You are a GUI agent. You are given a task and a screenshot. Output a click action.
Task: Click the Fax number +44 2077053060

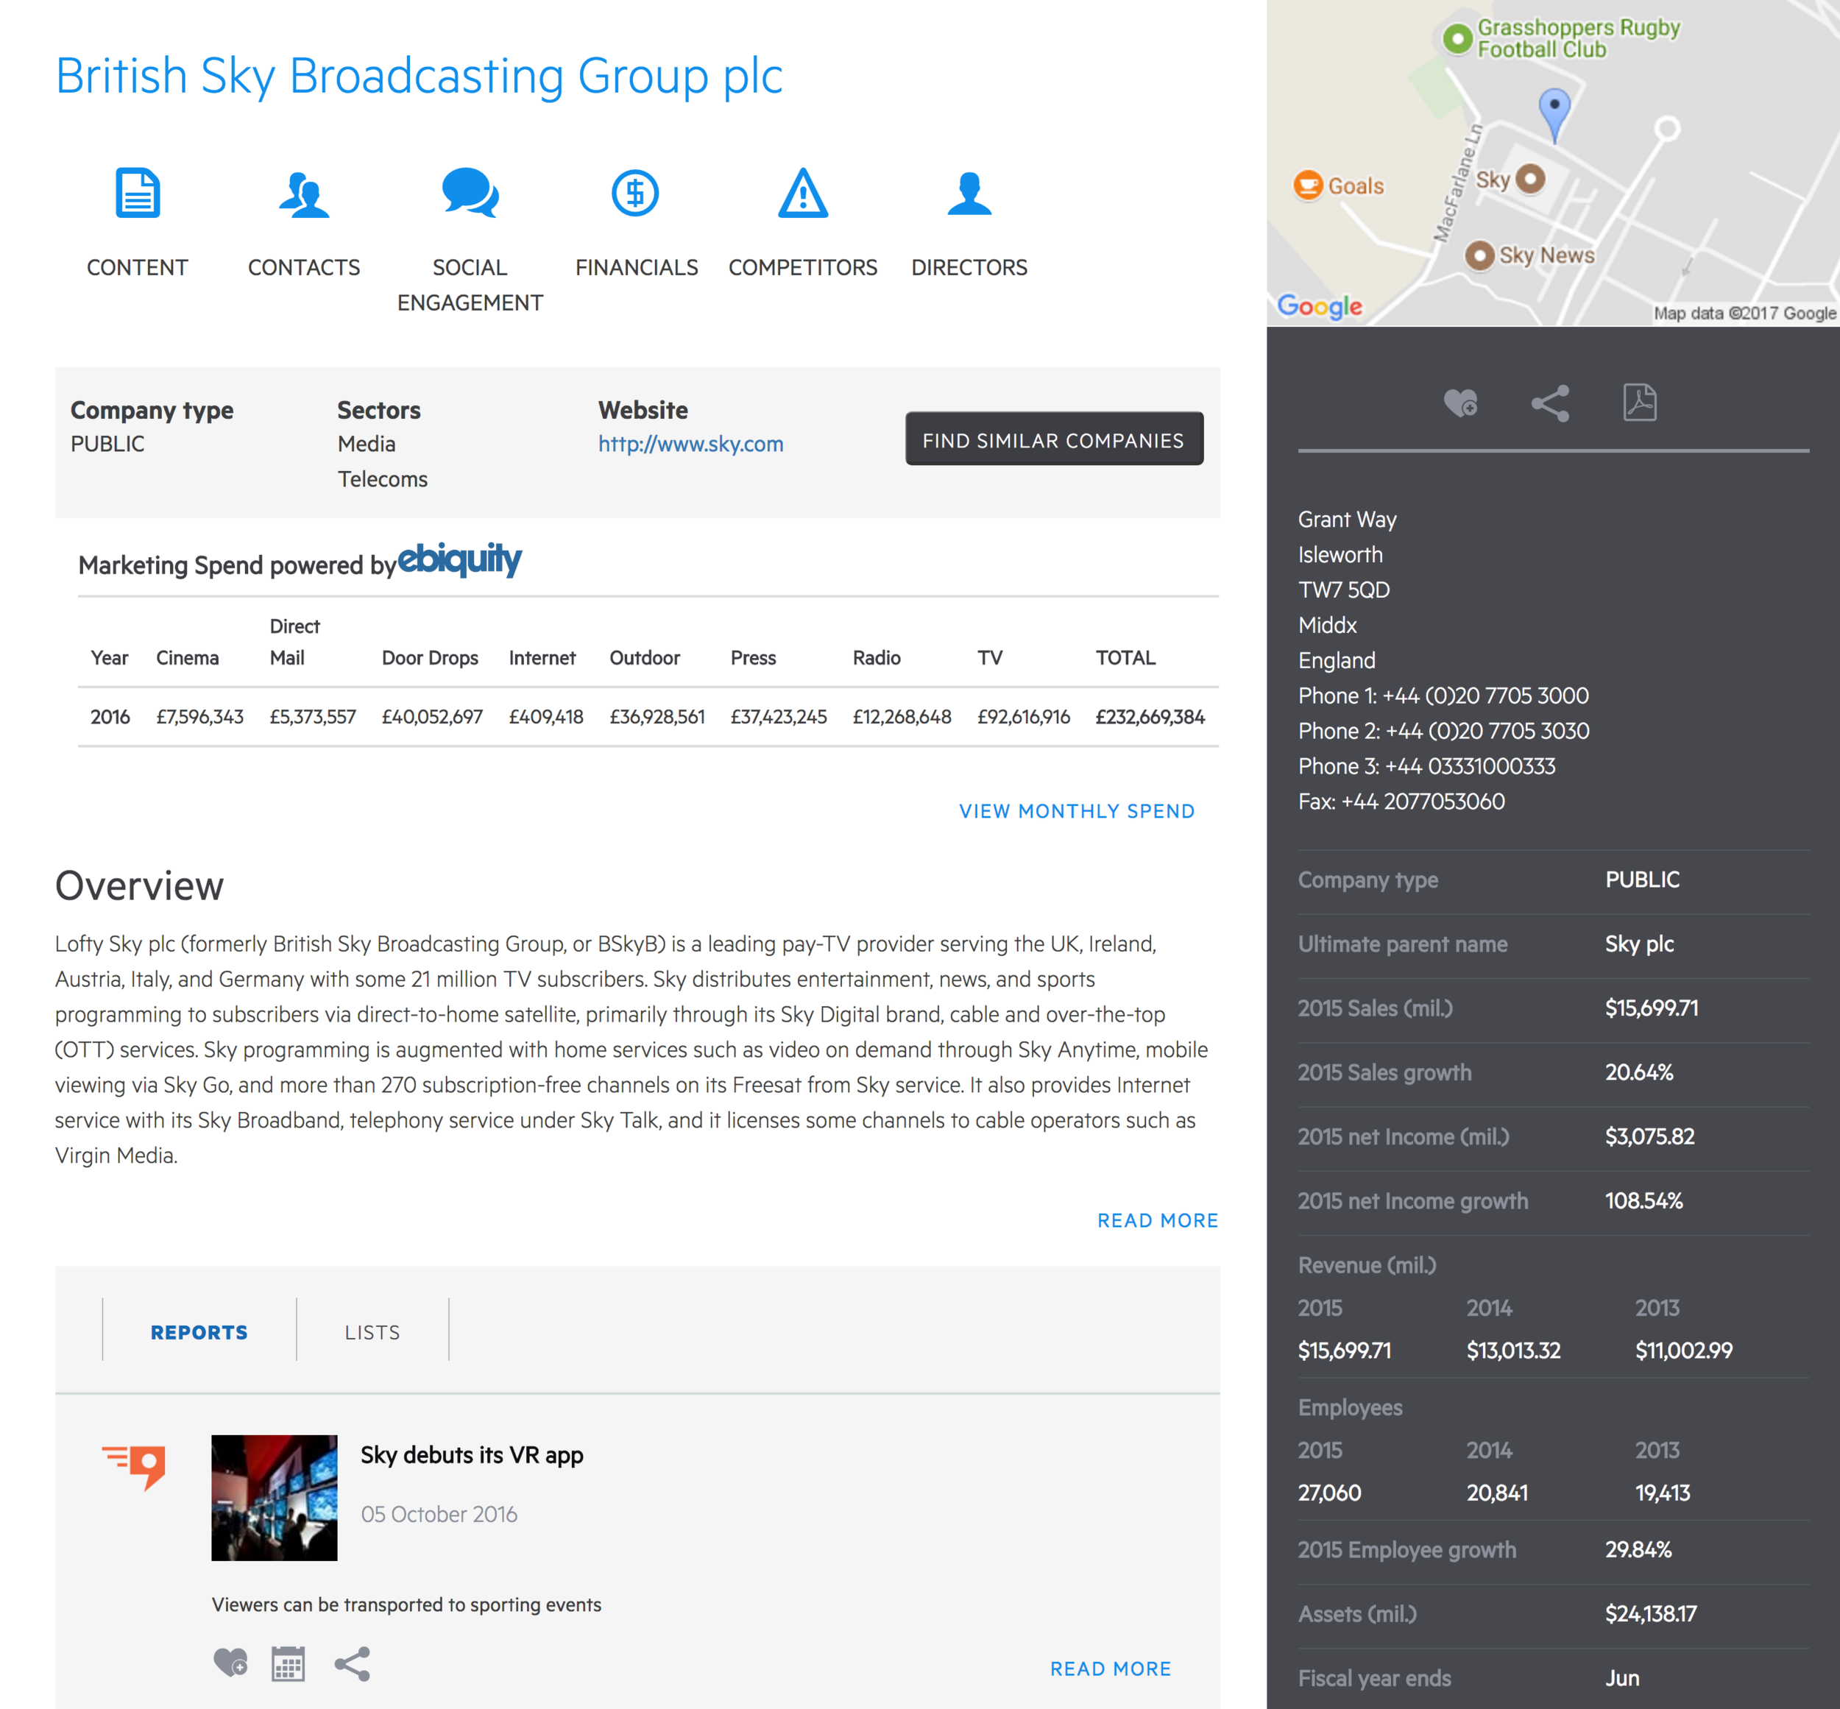1424,801
